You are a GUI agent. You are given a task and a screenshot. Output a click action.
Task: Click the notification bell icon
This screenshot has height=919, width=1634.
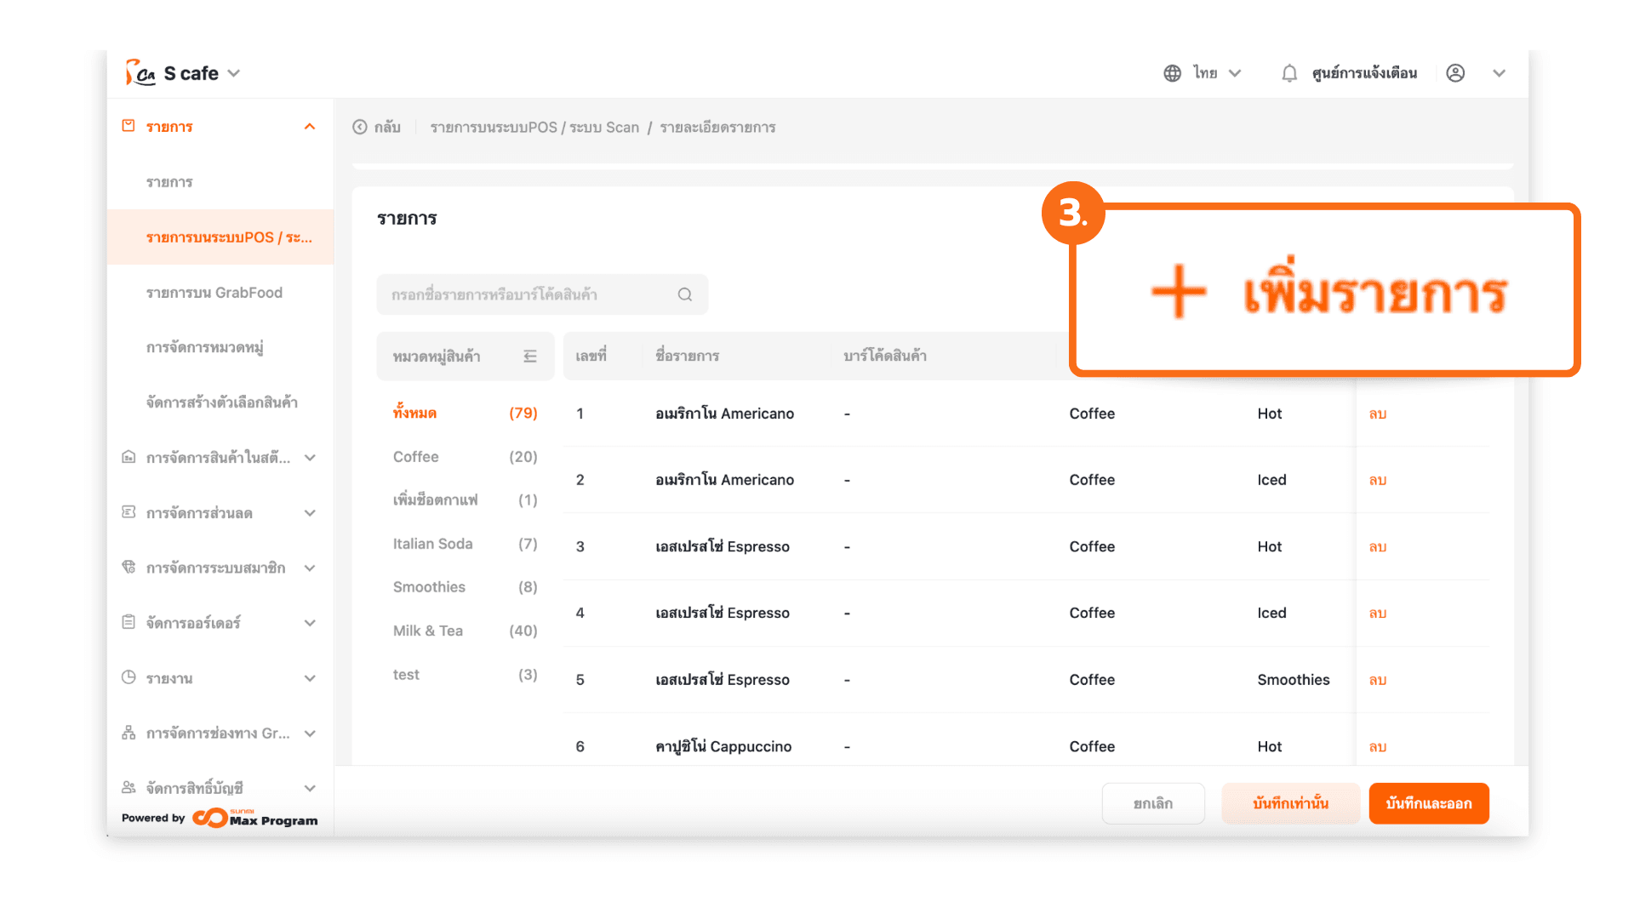pyautogui.click(x=1289, y=73)
